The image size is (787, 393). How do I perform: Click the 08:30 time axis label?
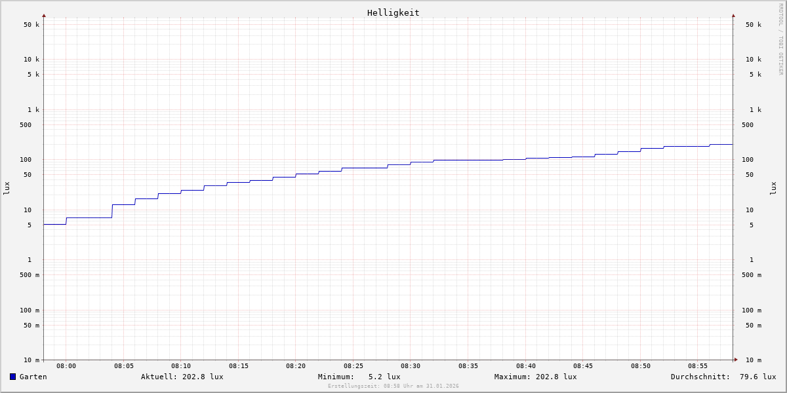tap(411, 366)
